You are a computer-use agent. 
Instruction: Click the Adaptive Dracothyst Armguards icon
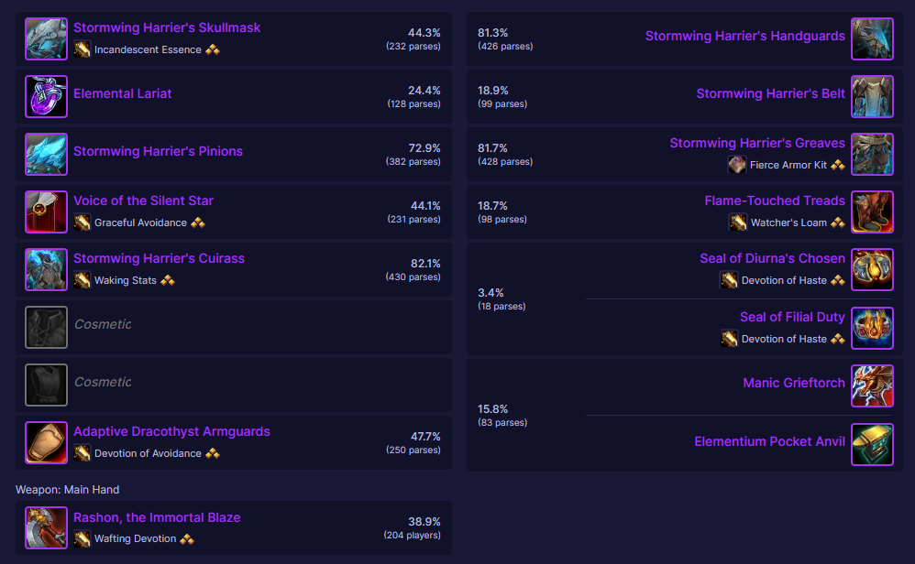click(46, 443)
